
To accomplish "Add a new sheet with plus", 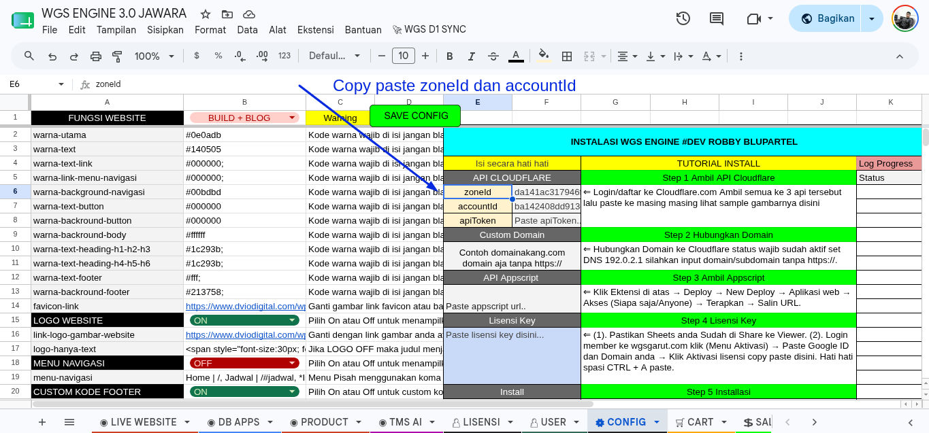I will click(42, 422).
